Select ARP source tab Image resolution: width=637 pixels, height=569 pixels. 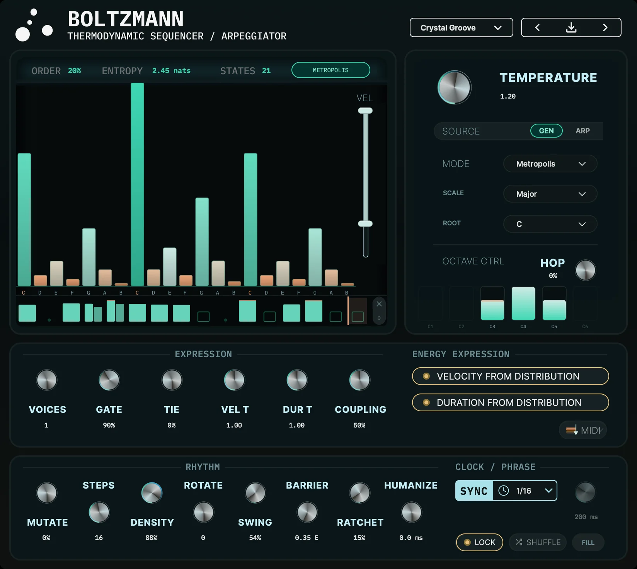coord(582,131)
